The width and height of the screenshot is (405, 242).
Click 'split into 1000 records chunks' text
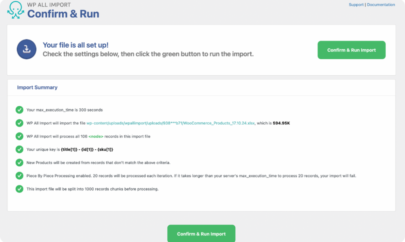(93, 189)
